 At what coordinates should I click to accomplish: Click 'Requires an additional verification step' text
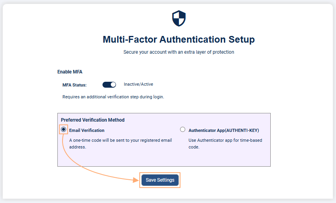pyautogui.click(x=113, y=97)
